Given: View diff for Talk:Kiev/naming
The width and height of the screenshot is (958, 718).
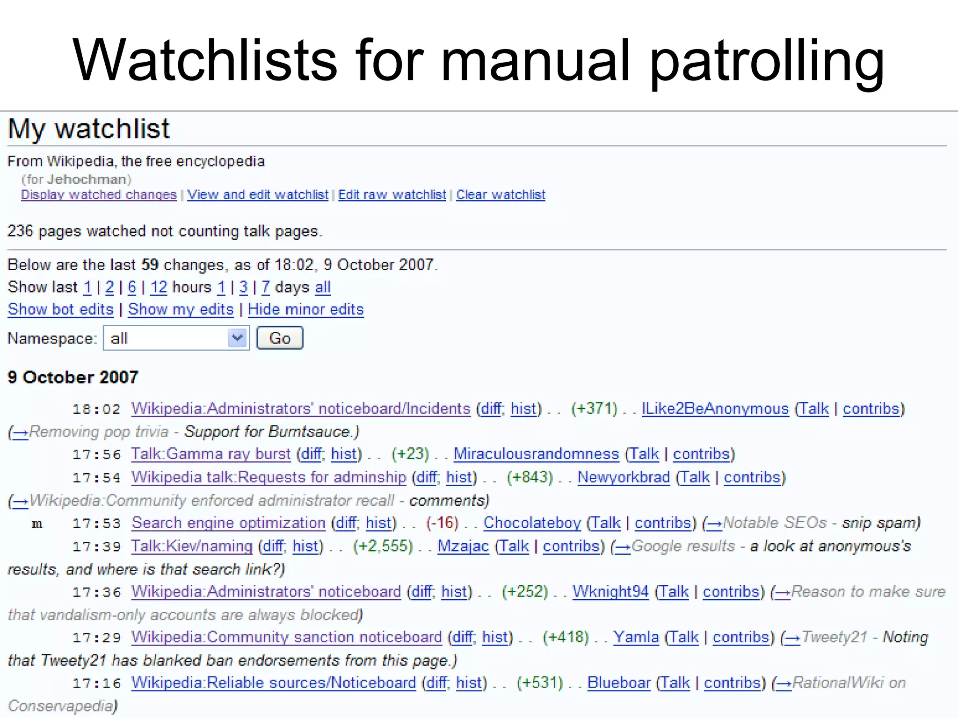Looking at the screenshot, I should 273,546.
